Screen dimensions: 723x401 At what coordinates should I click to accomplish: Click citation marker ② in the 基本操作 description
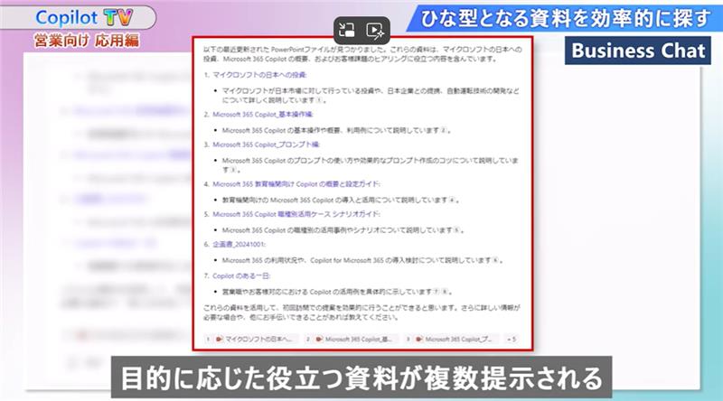coord(443,131)
